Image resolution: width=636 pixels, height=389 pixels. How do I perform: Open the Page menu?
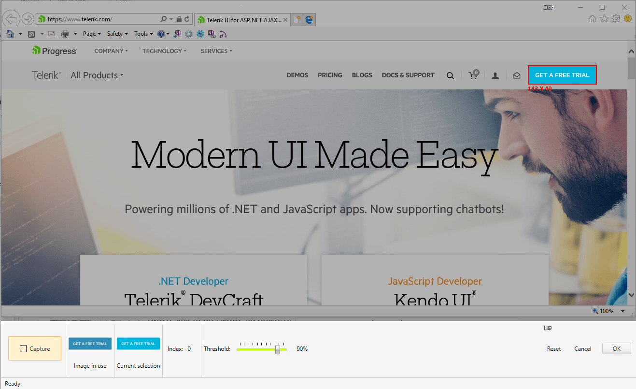pos(92,34)
